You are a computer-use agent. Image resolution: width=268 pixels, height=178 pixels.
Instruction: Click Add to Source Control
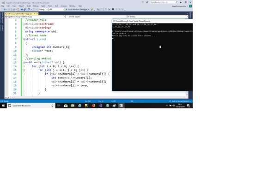180,101
